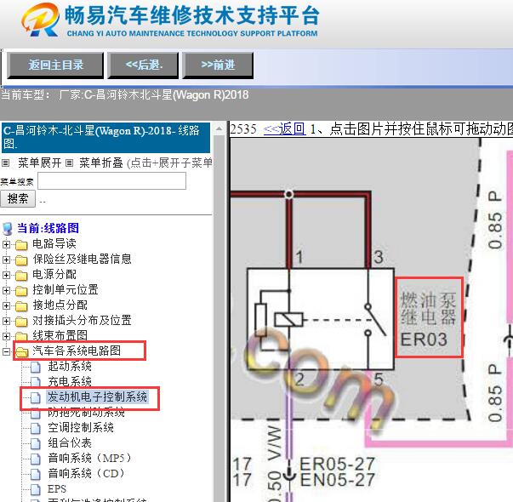The width and height of the screenshot is (513, 502).
Task: Expand the 电路导读 tree node
Action: pos(6,244)
